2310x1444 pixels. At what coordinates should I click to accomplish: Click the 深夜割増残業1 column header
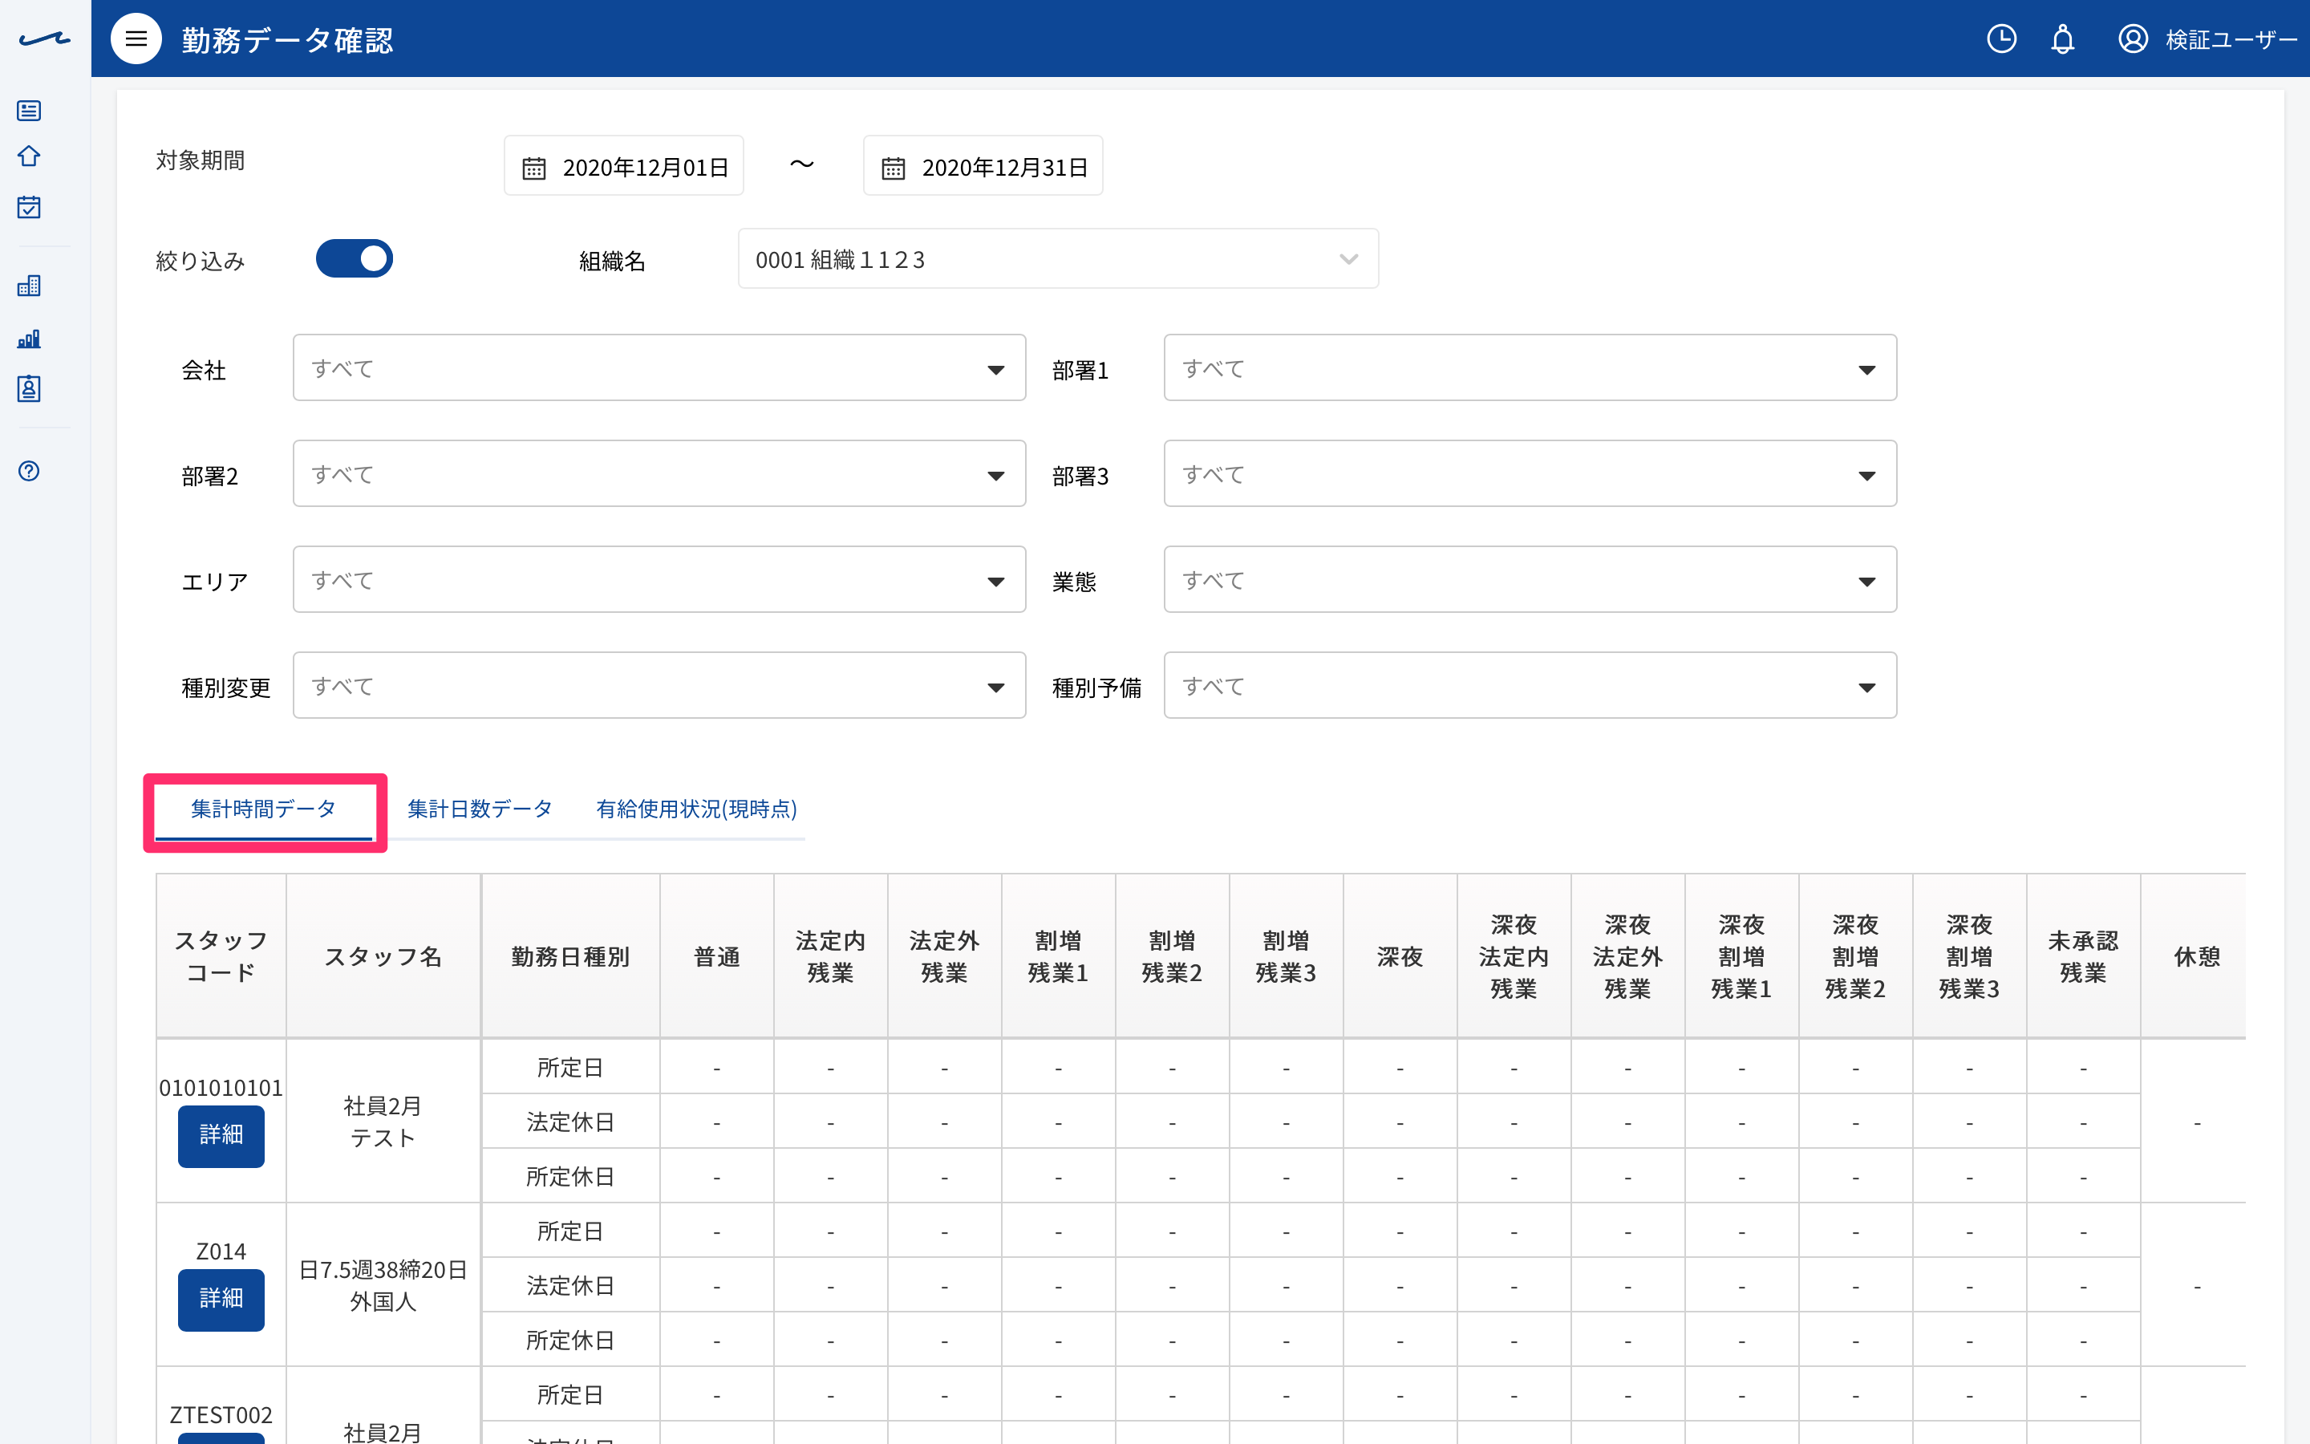point(1741,957)
